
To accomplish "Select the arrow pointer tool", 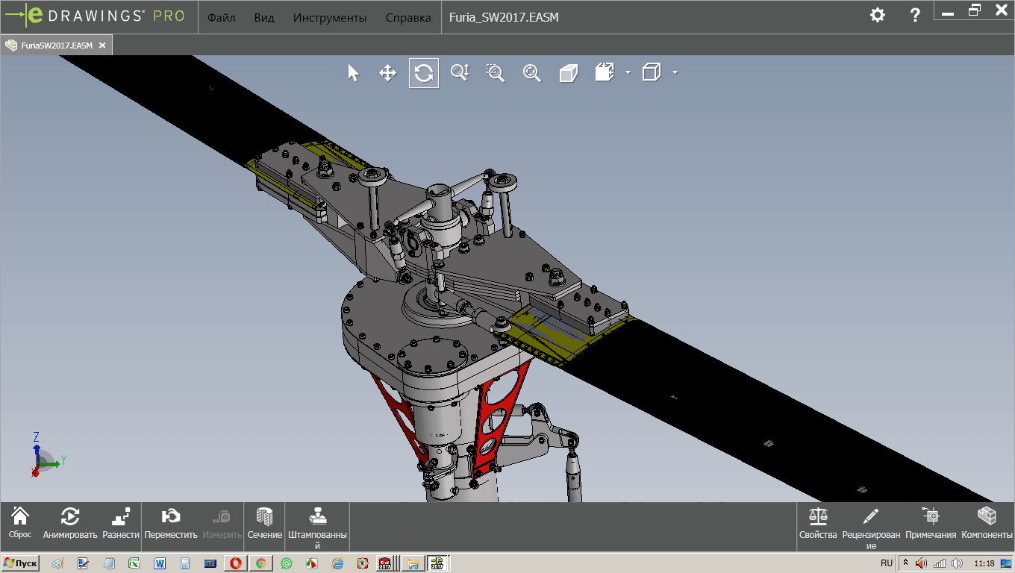I will 353,73.
